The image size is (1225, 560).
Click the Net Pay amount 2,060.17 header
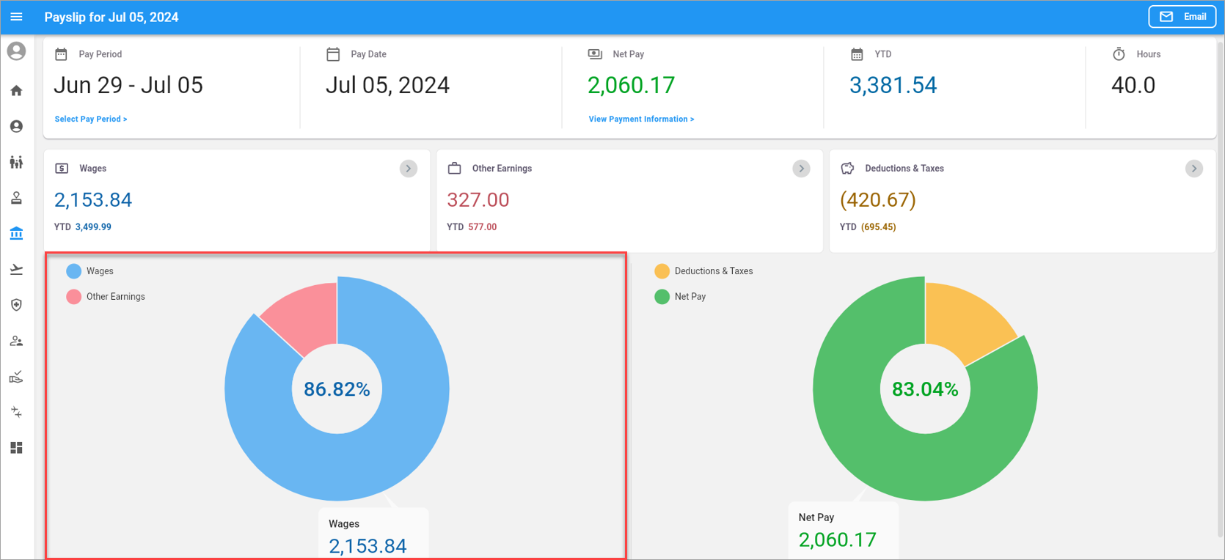(631, 85)
